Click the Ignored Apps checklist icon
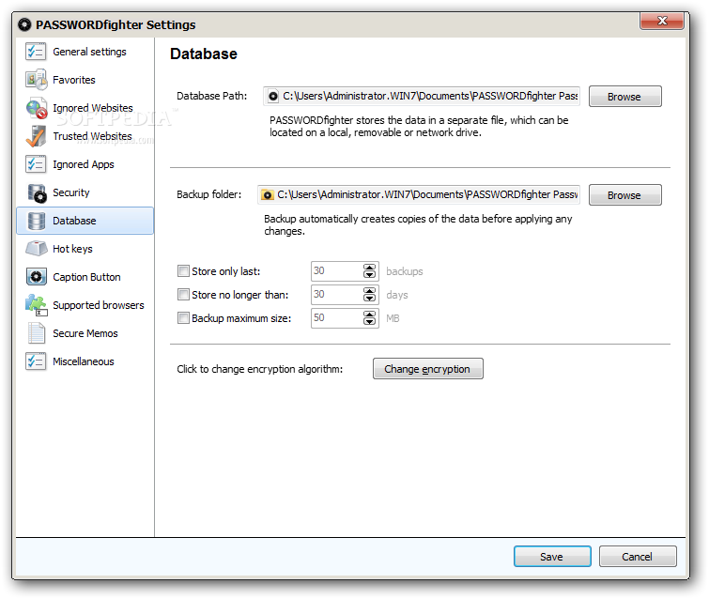This screenshot has width=709, height=599. 36,164
